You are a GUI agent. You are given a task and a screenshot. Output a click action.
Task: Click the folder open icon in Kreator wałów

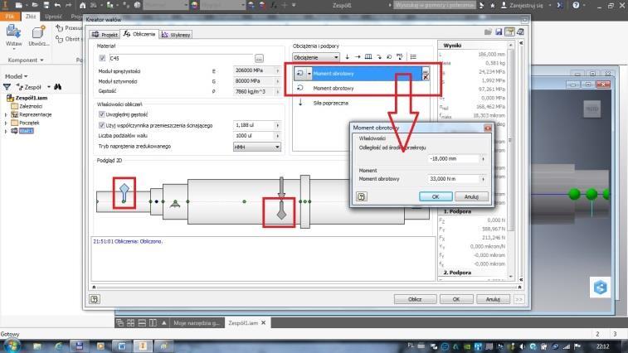pos(488,32)
